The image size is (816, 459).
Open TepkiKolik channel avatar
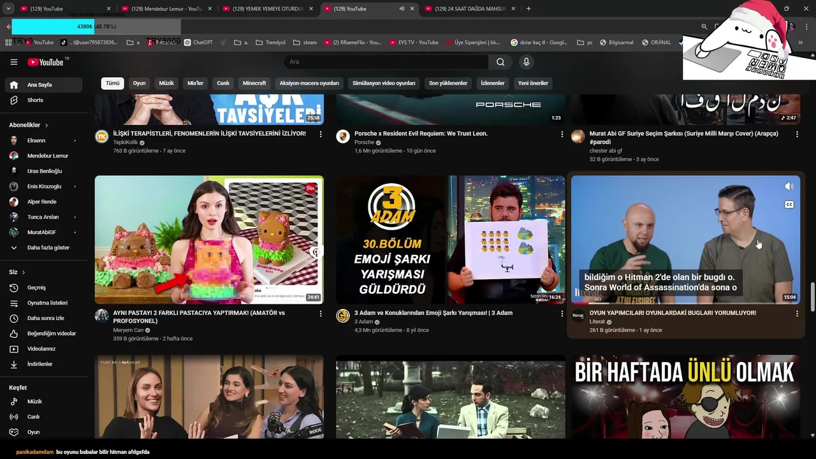pyautogui.click(x=102, y=136)
